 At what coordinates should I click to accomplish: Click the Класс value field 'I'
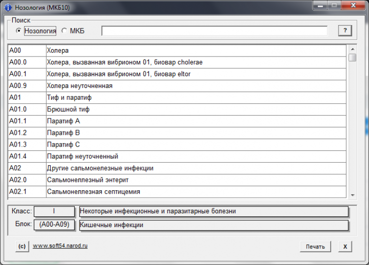pyautogui.click(x=54, y=211)
